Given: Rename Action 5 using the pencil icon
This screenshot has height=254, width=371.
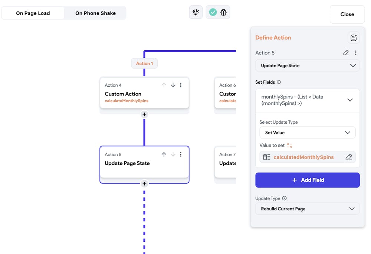Looking at the screenshot, I should coord(346,53).
